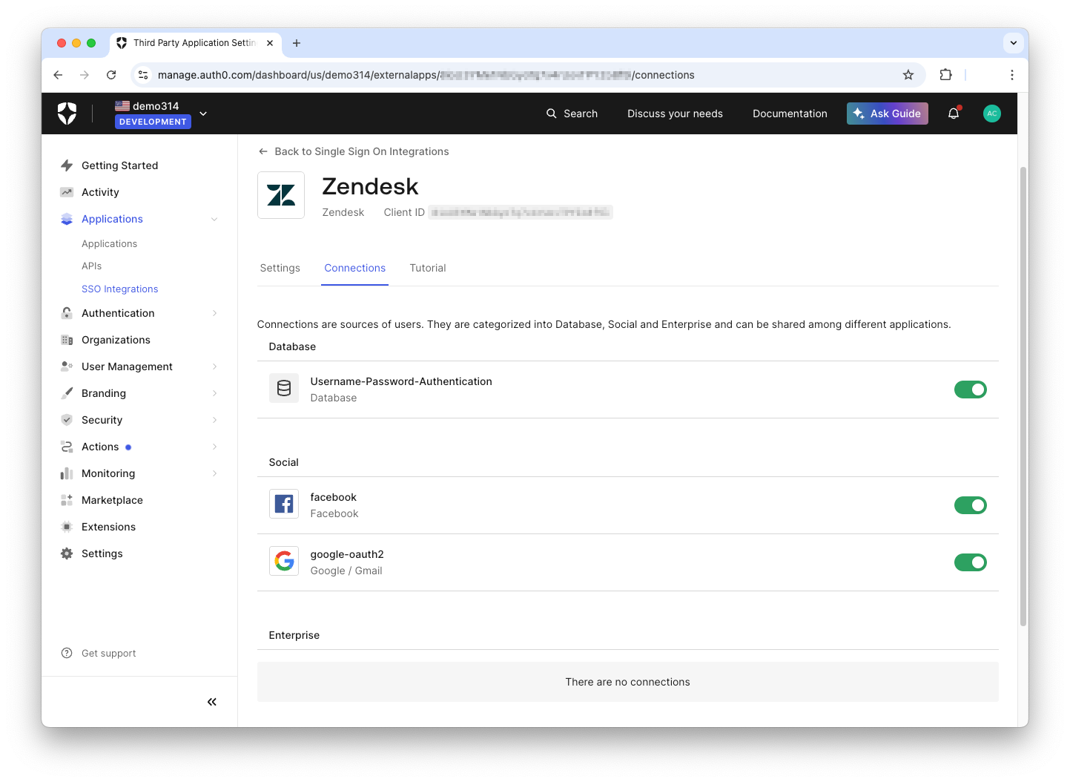The height and width of the screenshot is (782, 1070).
Task: Click the Monitoring bar chart icon
Action: pyautogui.click(x=67, y=473)
